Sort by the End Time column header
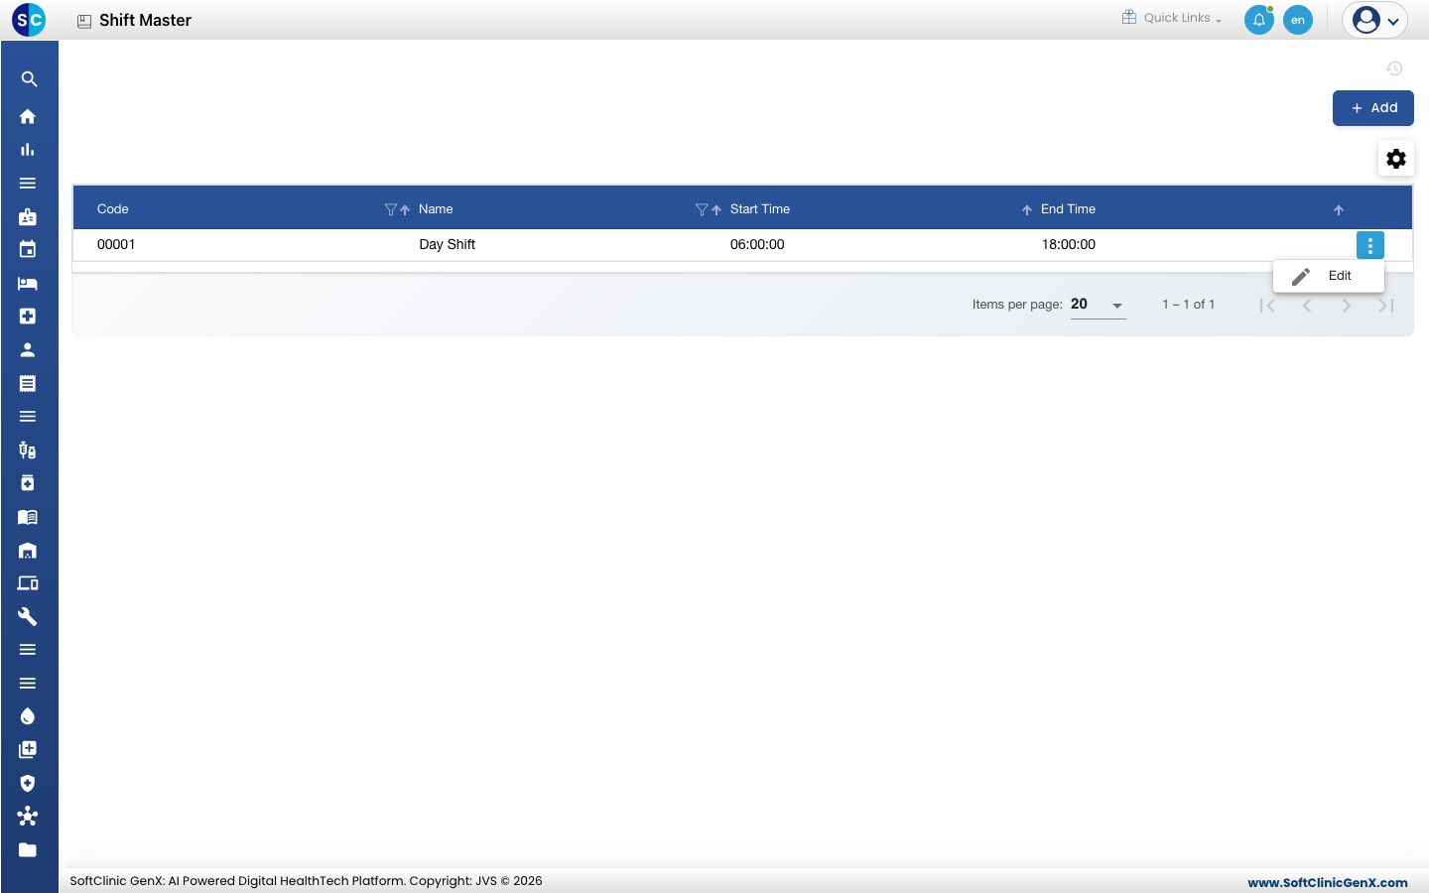This screenshot has width=1429, height=893. (1068, 209)
